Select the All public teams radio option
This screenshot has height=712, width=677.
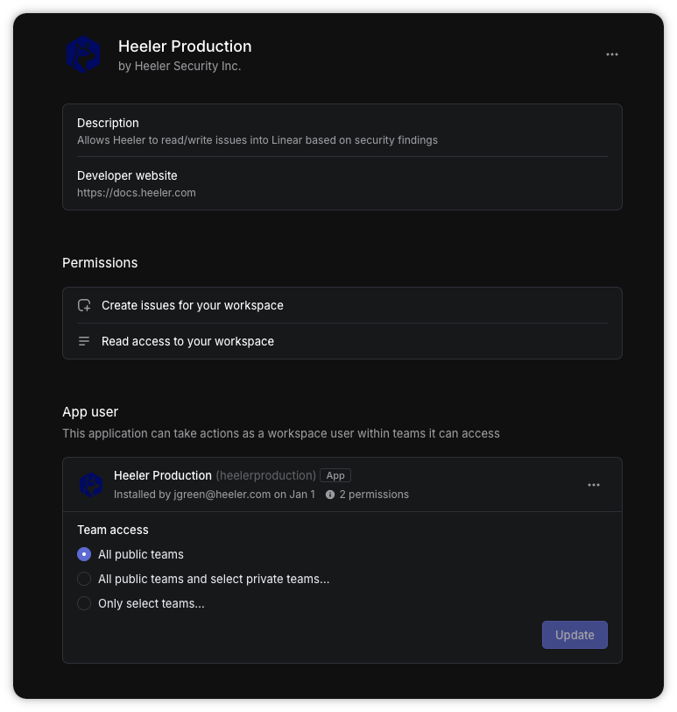pyautogui.click(x=84, y=554)
